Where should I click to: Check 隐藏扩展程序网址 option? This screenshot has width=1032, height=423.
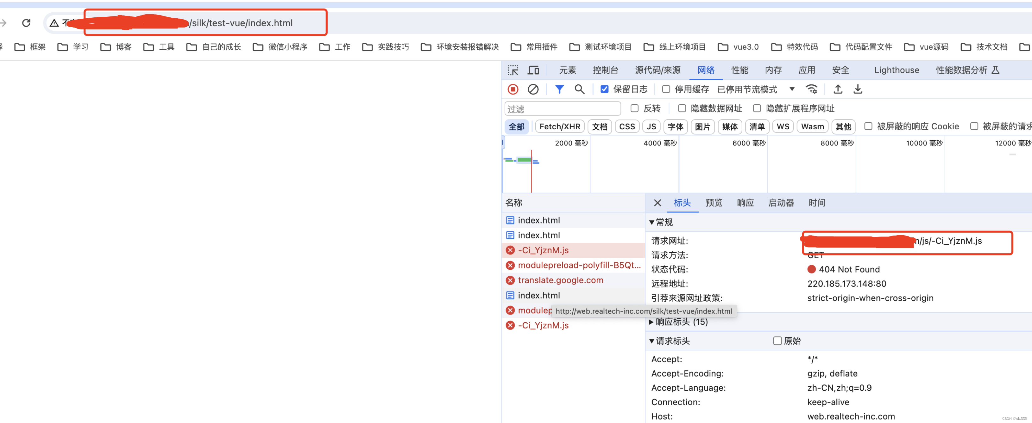(757, 108)
